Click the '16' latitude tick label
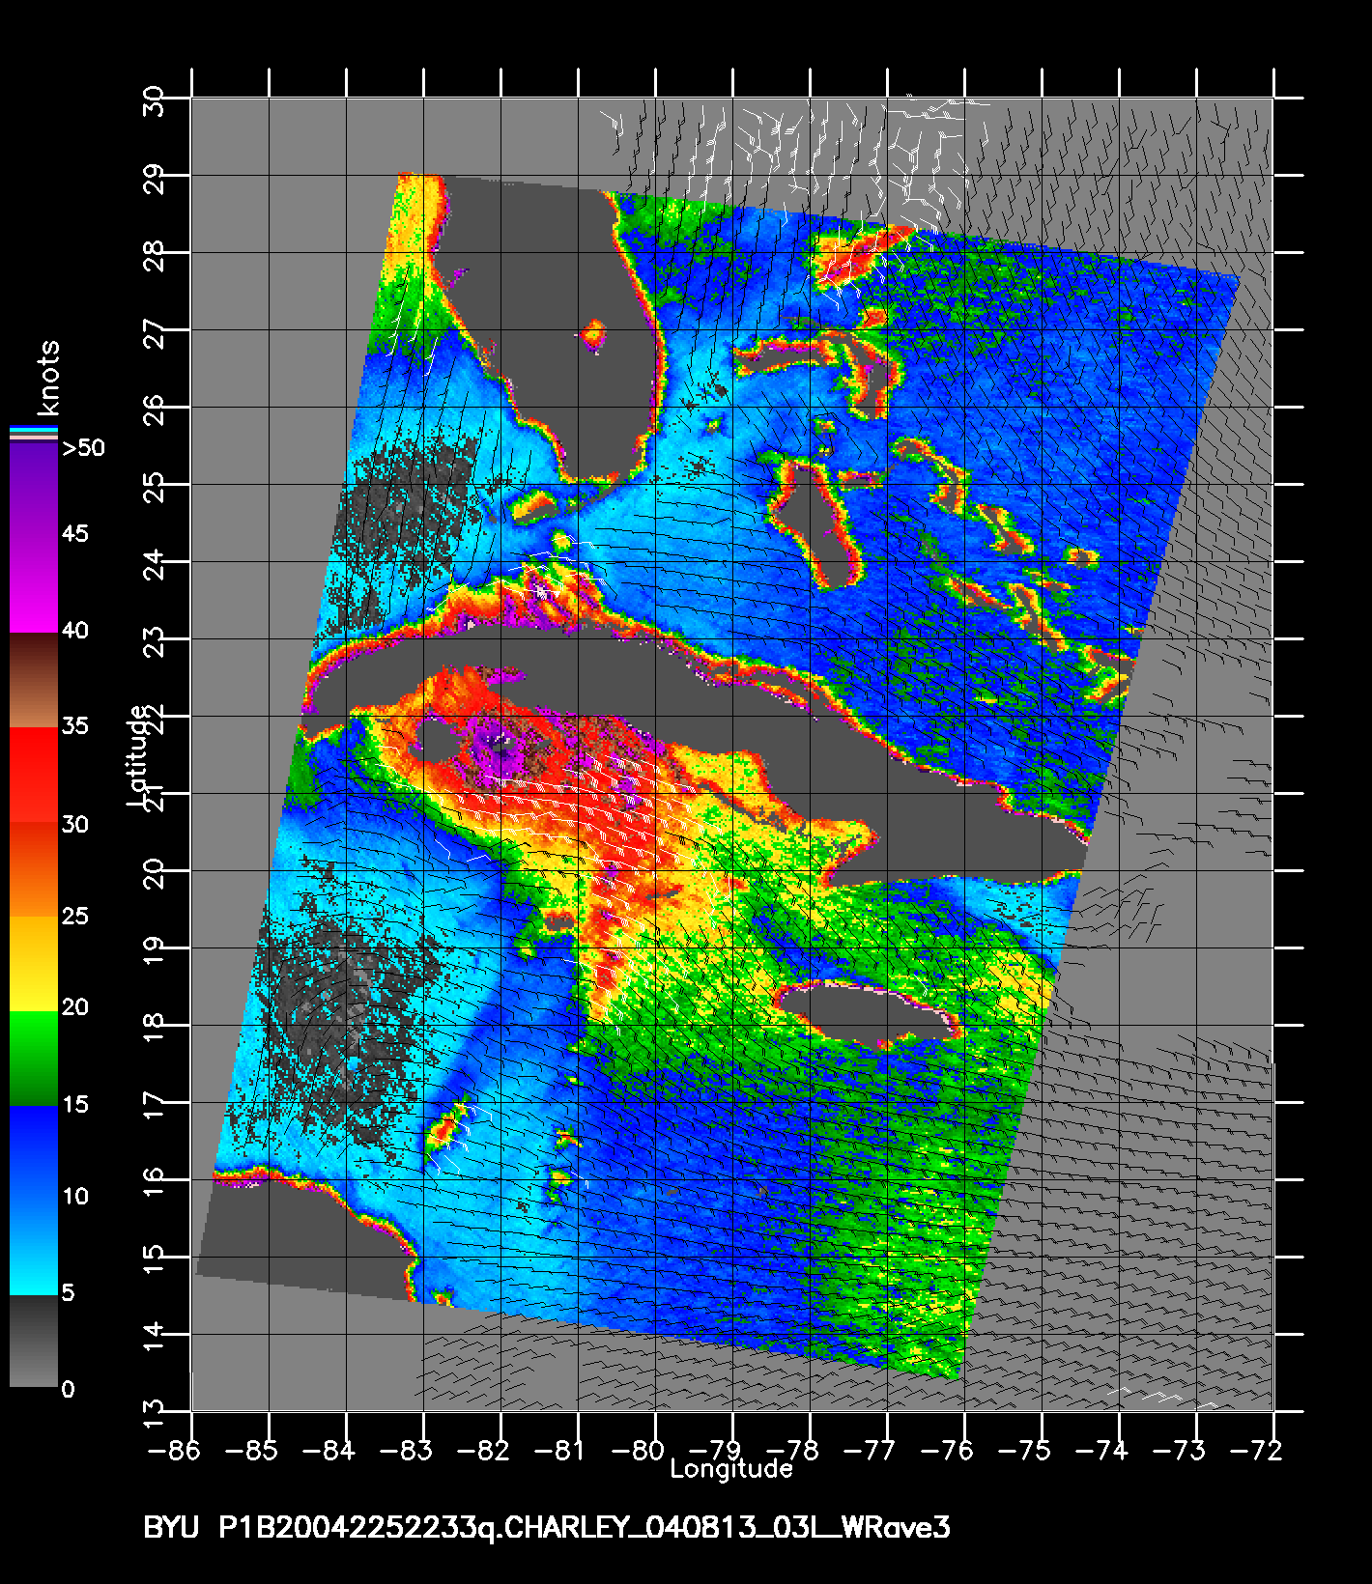The width and height of the screenshot is (1372, 1584). [x=154, y=1180]
